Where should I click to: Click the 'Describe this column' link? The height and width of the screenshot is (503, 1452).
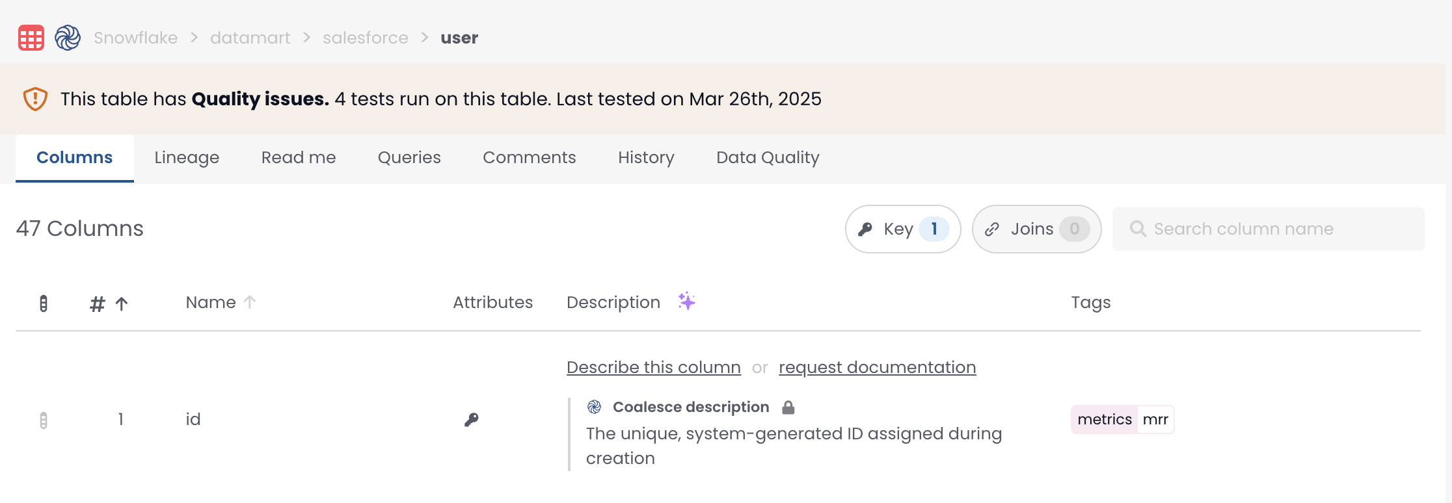coord(653,367)
